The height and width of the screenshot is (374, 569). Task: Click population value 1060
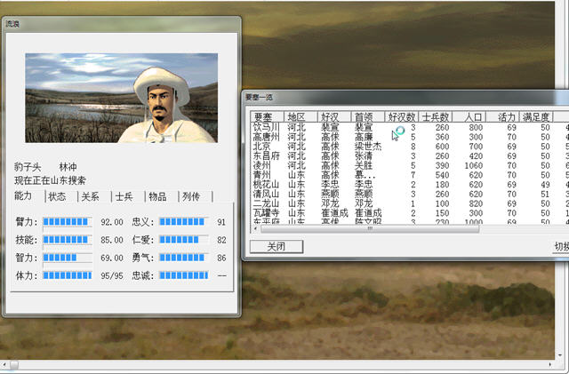click(474, 165)
